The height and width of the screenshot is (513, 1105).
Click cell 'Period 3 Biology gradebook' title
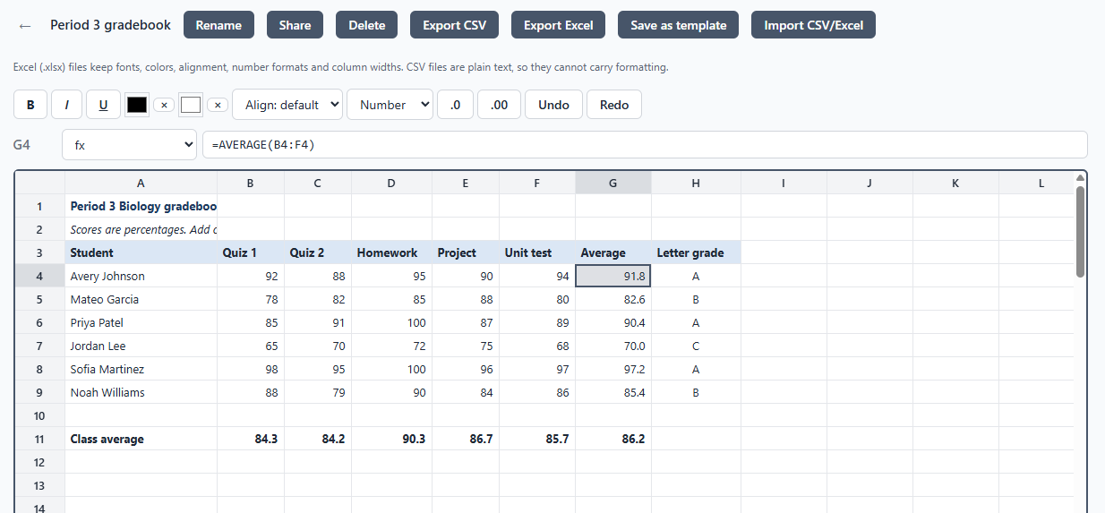click(x=141, y=206)
